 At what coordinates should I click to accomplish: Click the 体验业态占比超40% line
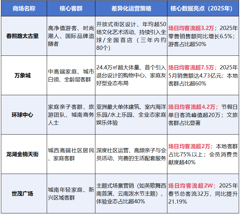click(x=121, y=201)
